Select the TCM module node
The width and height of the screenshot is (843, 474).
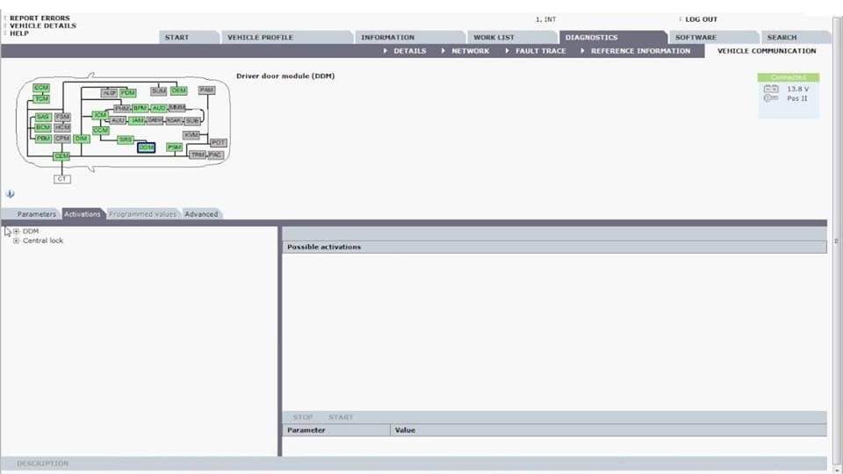click(x=41, y=99)
